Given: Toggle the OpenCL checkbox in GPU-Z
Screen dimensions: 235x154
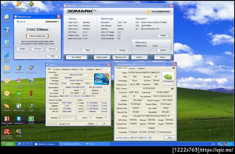Looking at the screenshot, I should [x=130, y=132].
